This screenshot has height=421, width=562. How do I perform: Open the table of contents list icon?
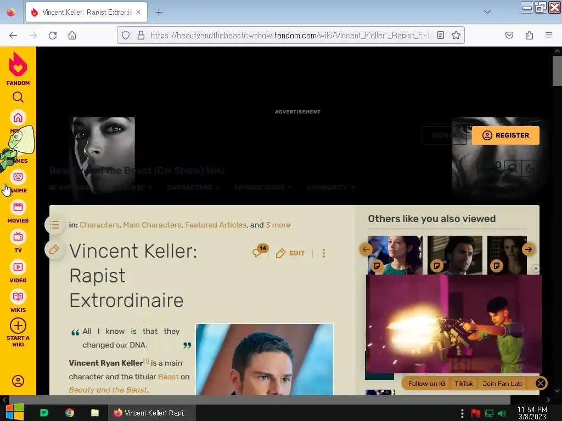[54, 225]
